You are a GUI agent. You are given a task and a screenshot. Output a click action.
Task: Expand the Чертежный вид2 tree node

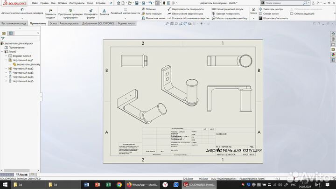pyautogui.click(x=6, y=69)
